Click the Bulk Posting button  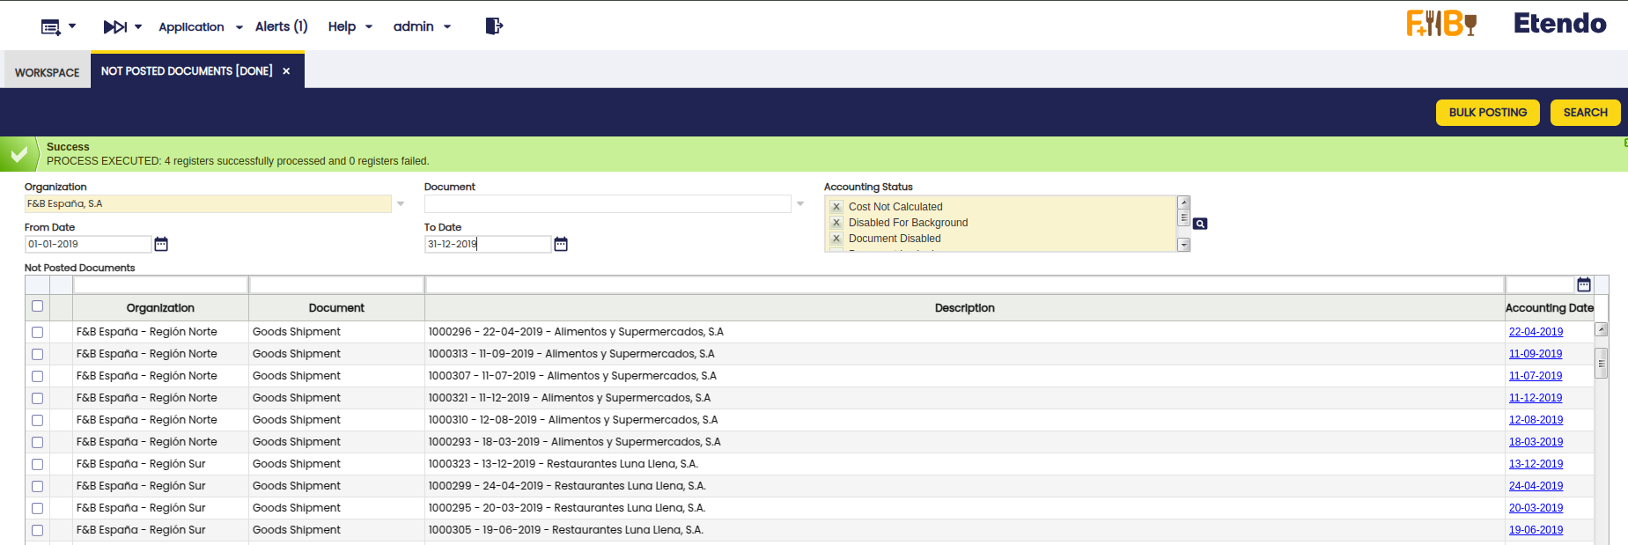[x=1488, y=113]
